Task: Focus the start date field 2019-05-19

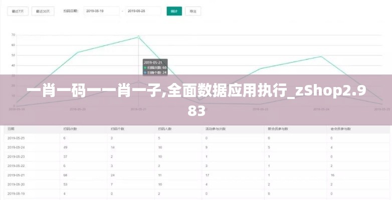Action: click(x=101, y=11)
